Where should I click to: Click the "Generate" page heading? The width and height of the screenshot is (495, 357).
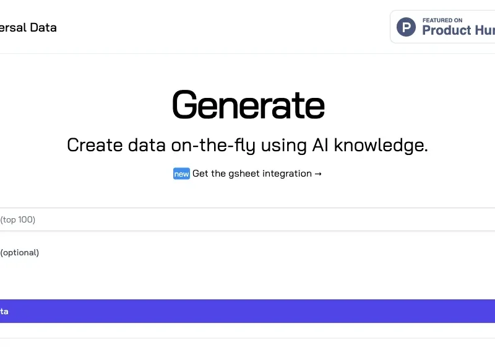click(247, 104)
